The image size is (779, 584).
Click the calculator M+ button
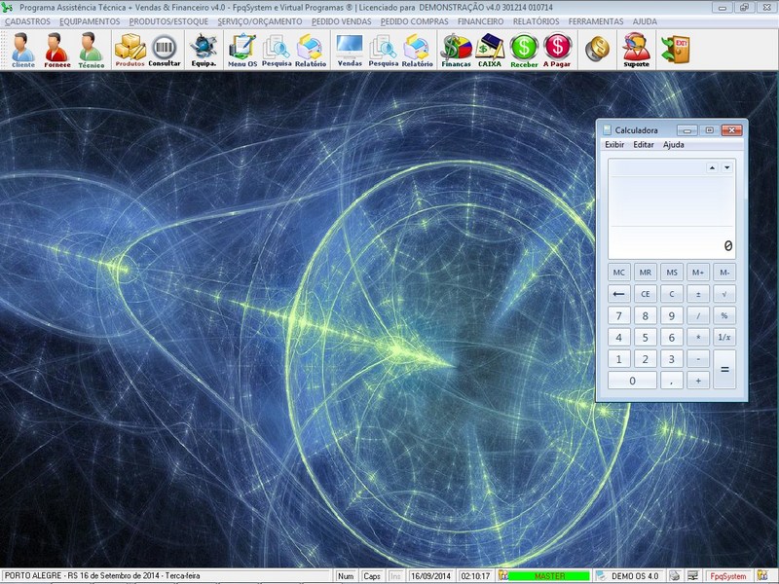point(698,273)
